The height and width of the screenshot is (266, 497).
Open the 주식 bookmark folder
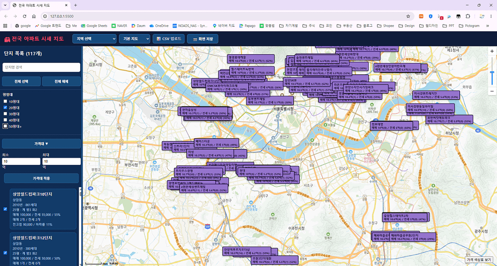309,26
